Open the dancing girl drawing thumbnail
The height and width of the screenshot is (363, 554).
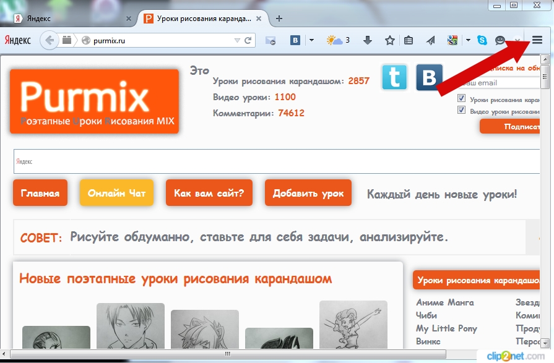coord(353,325)
